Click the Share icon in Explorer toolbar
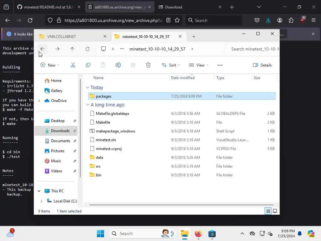321x241 pixels. click(133, 65)
